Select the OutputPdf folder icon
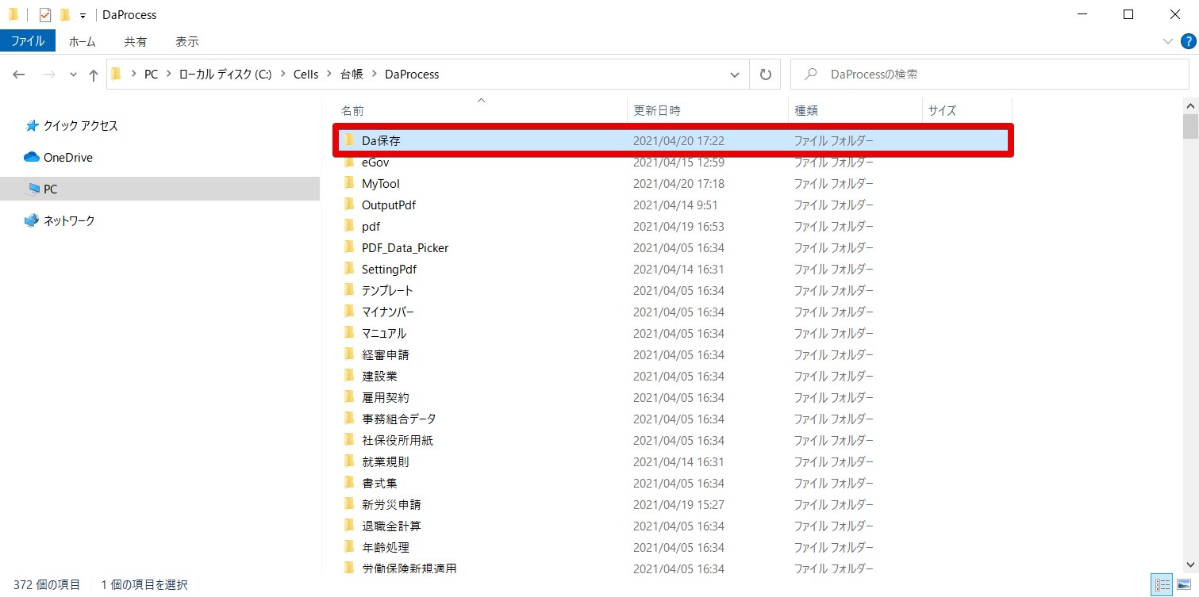This screenshot has width=1199, height=597. [x=349, y=205]
